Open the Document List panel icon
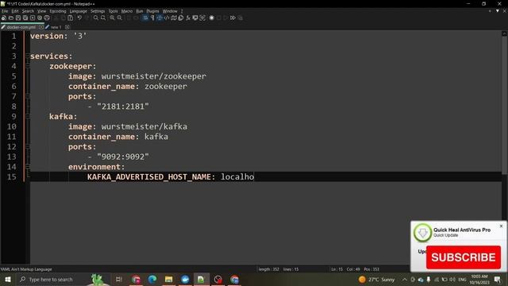Image resolution: width=508 pixels, height=286 pixels. 181,17
